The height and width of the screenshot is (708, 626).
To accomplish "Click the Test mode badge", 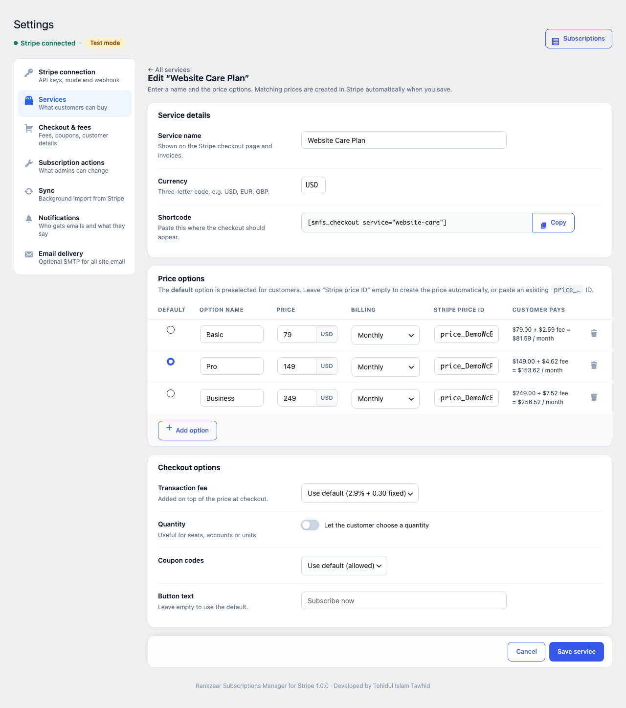I will pyautogui.click(x=105, y=43).
